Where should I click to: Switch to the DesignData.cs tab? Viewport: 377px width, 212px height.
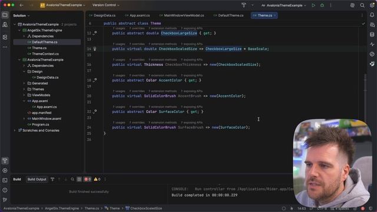[102, 15]
